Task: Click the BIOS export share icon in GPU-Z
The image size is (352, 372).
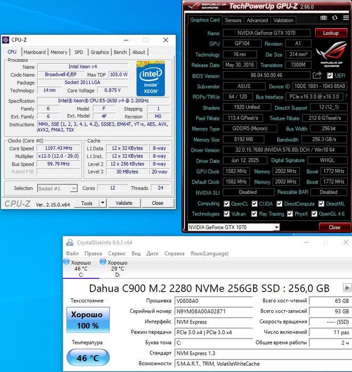Action: pos(317,76)
